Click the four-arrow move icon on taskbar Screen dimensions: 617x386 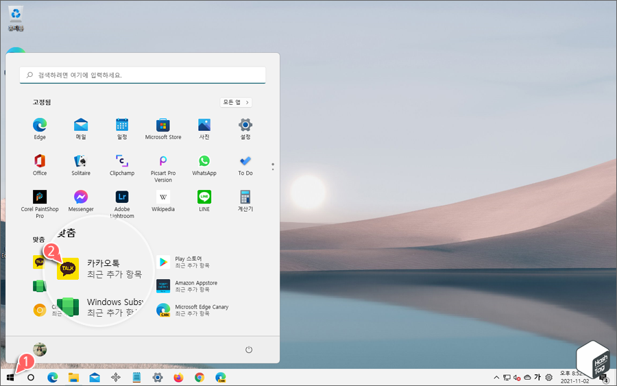pos(116,378)
